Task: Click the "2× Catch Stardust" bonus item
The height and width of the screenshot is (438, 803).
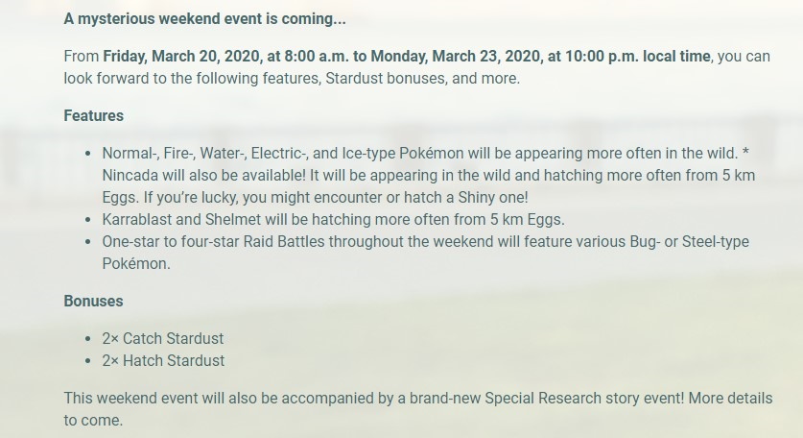Action: [162, 338]
